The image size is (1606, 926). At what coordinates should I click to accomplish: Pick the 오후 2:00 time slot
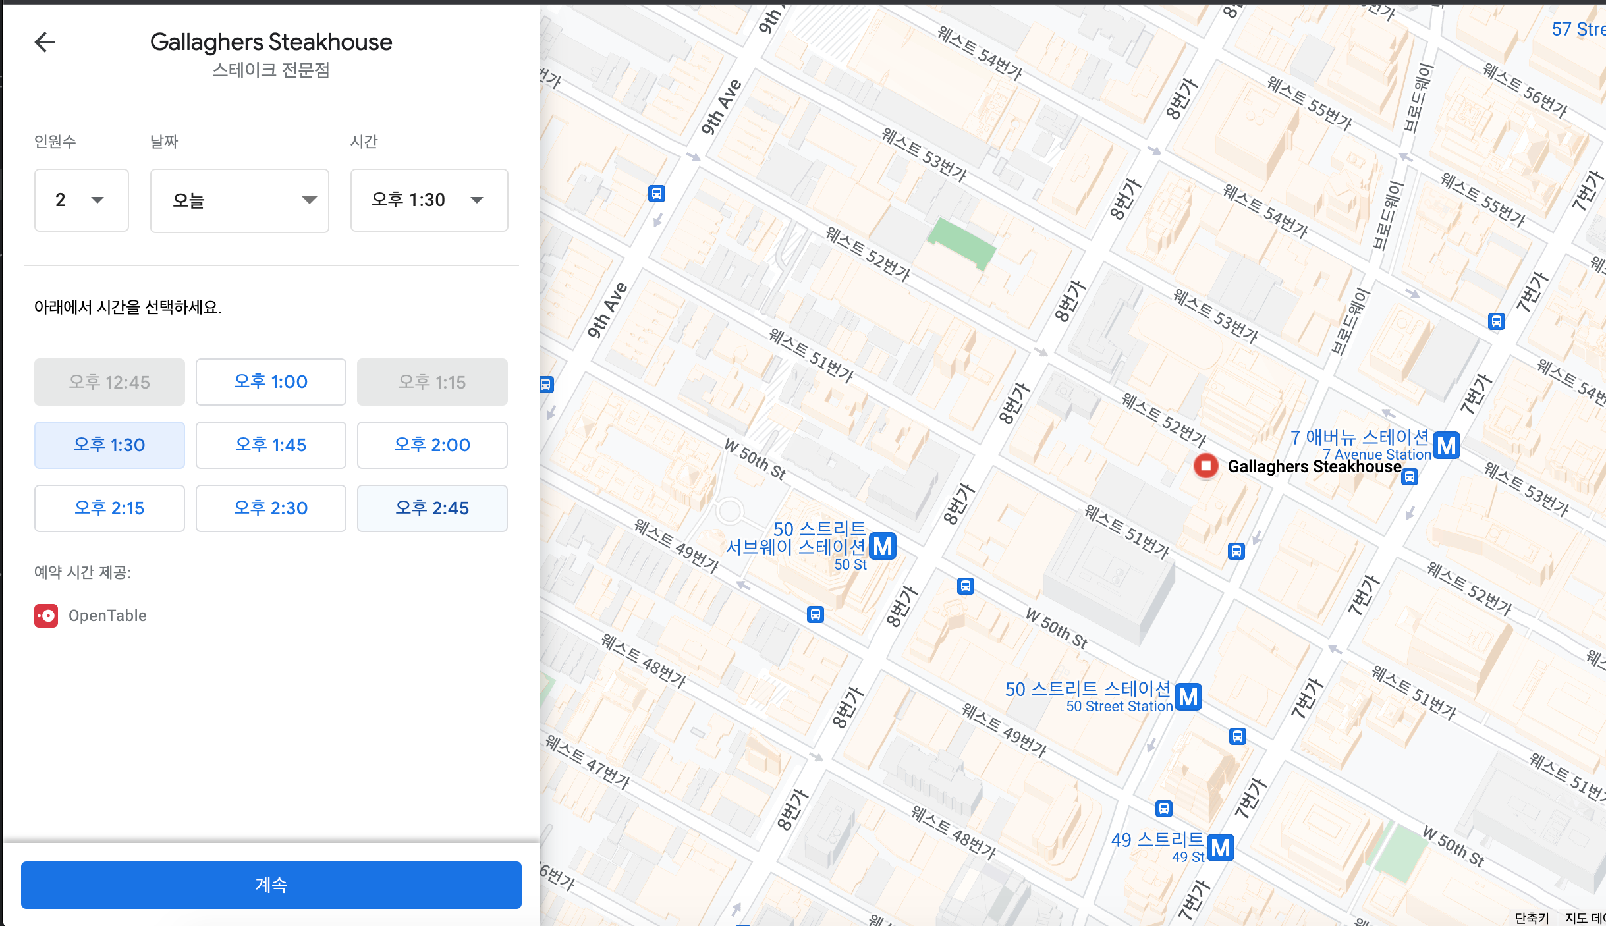pyautogui.click(x=432, y=445)
